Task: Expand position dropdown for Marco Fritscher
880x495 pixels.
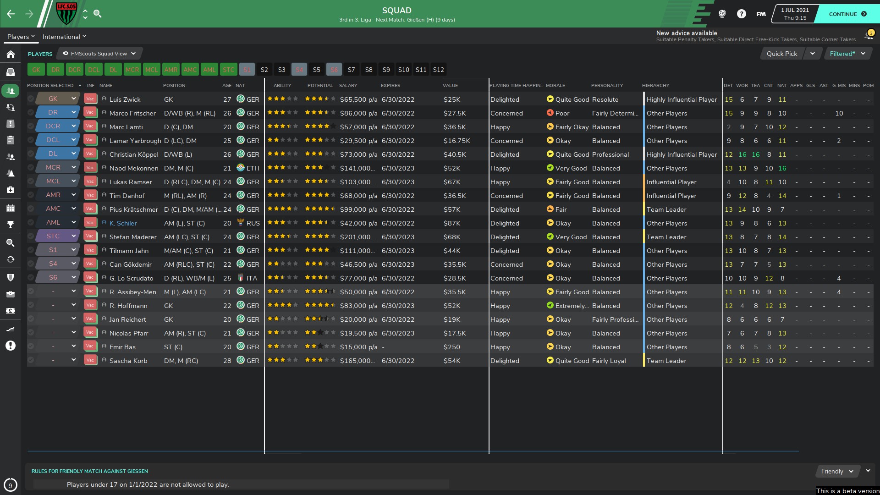Action: (x=73, y=112)
